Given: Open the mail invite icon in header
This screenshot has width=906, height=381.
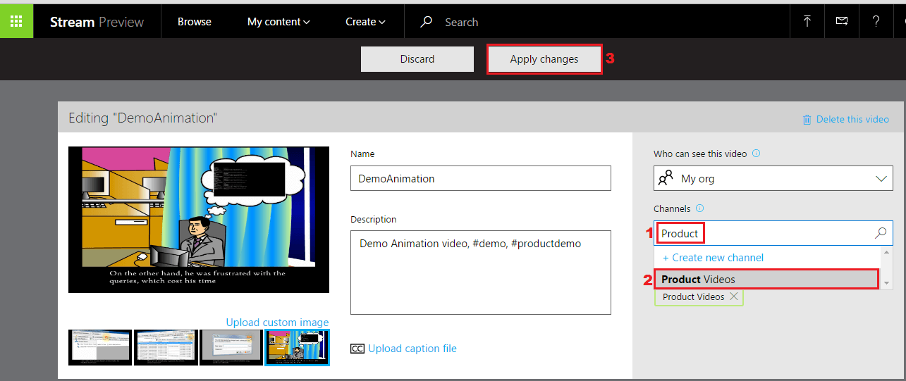Looking at the screenshot, I should [x=842, y=21].
